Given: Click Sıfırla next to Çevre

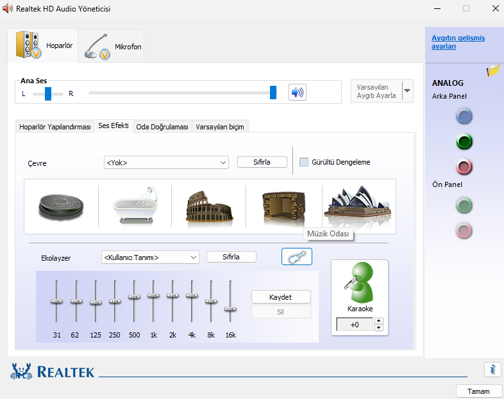Looking at the screenshot, I should click(x=262, y=162).
